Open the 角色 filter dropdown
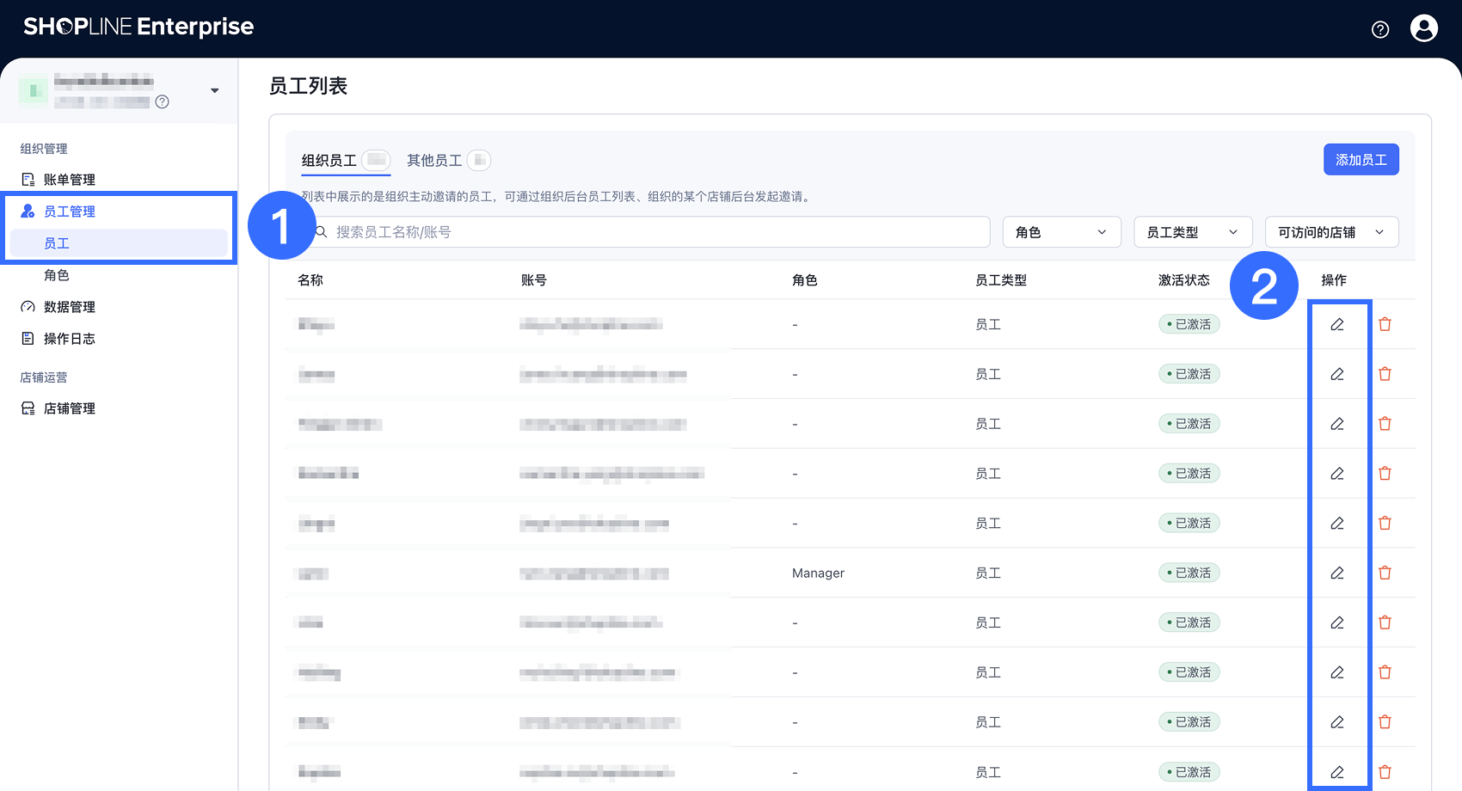Viewport: 1462px width, 791px height. coord(1061,232)
